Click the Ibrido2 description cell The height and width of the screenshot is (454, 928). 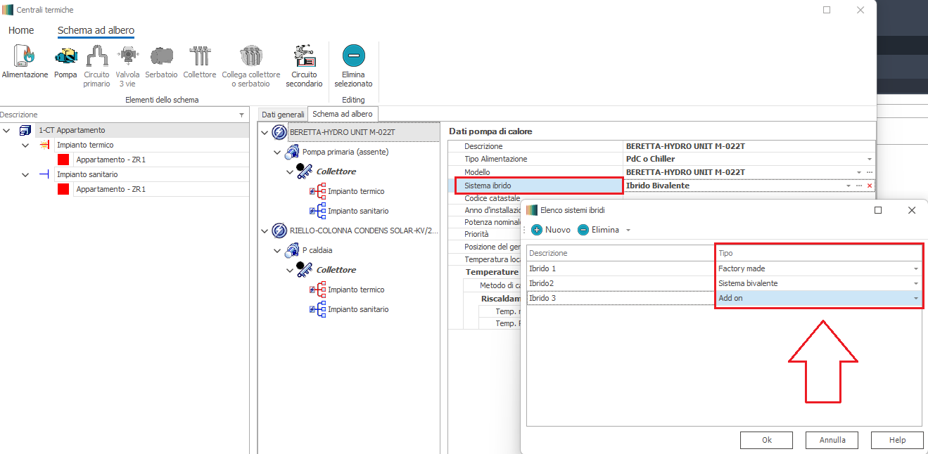(x=619, y=283)
